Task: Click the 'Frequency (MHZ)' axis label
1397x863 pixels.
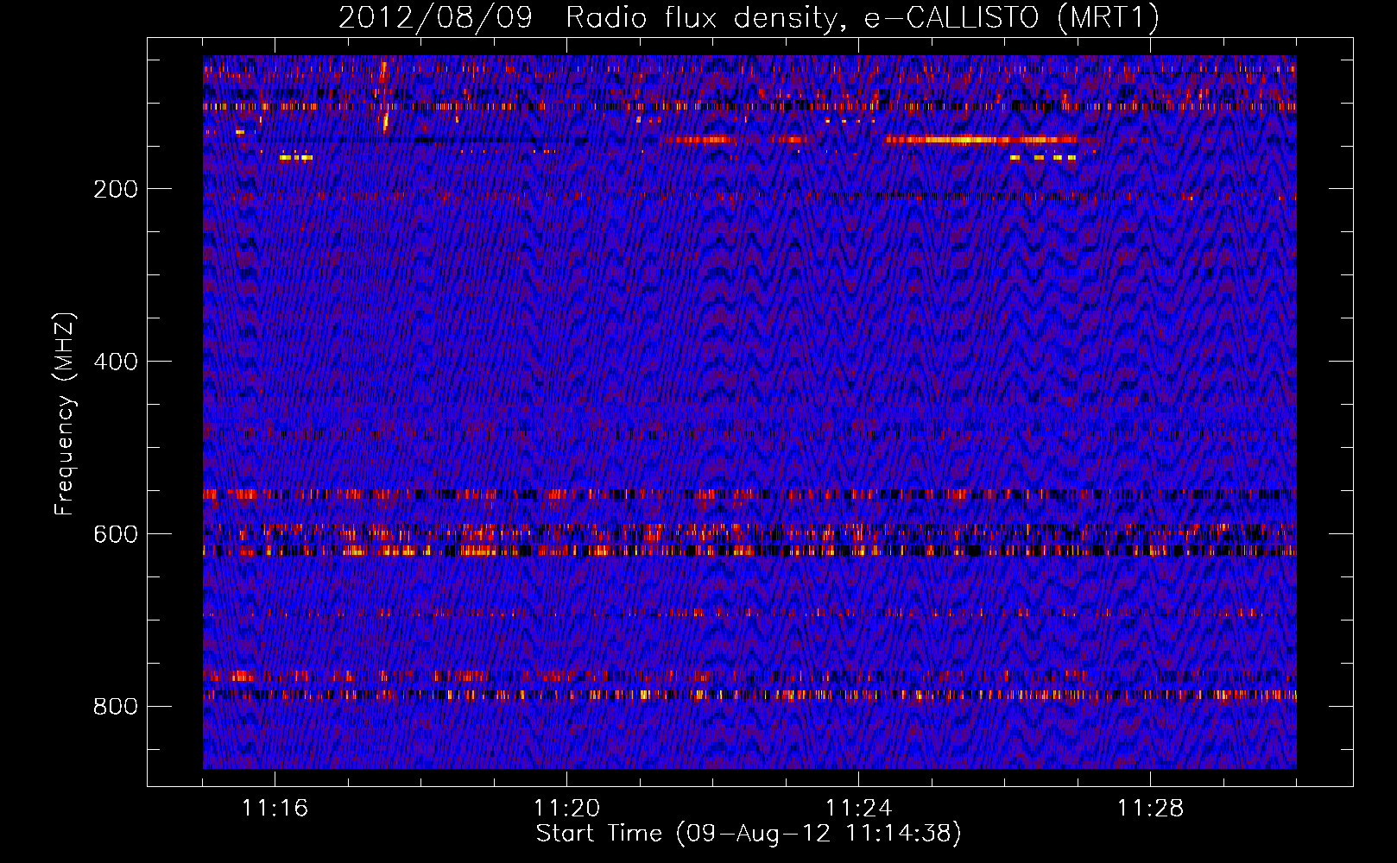Action: [x=65, y=414]
